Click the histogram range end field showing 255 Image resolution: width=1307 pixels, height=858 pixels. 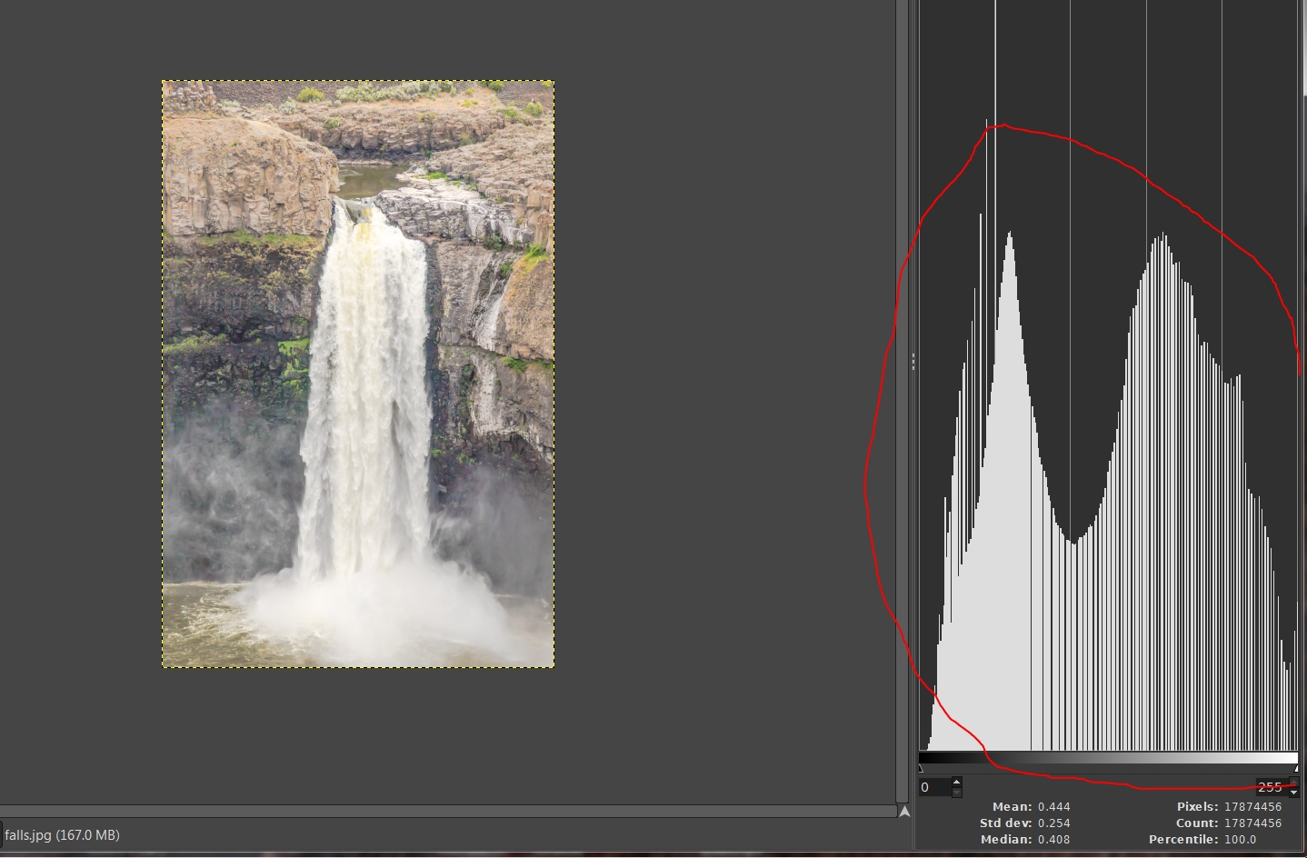(x=1273, y=787)
